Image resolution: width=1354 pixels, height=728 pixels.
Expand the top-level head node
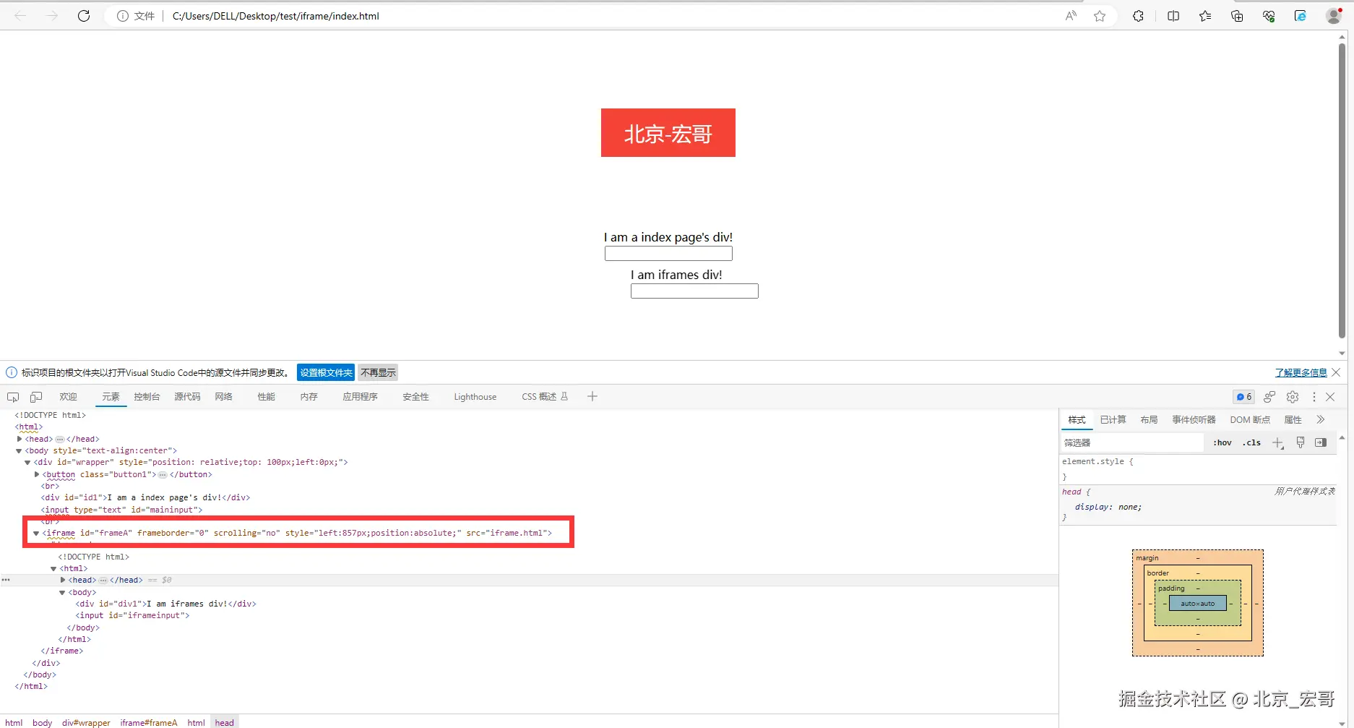coord(20,439)
